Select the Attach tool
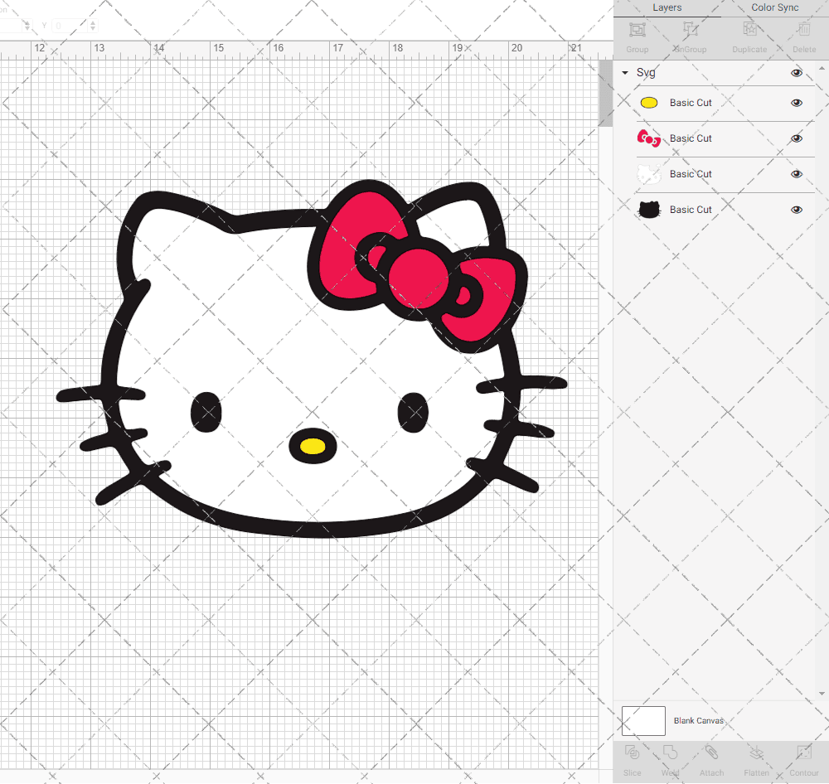Viewport: 829px width, 784px height. [711, 753]
